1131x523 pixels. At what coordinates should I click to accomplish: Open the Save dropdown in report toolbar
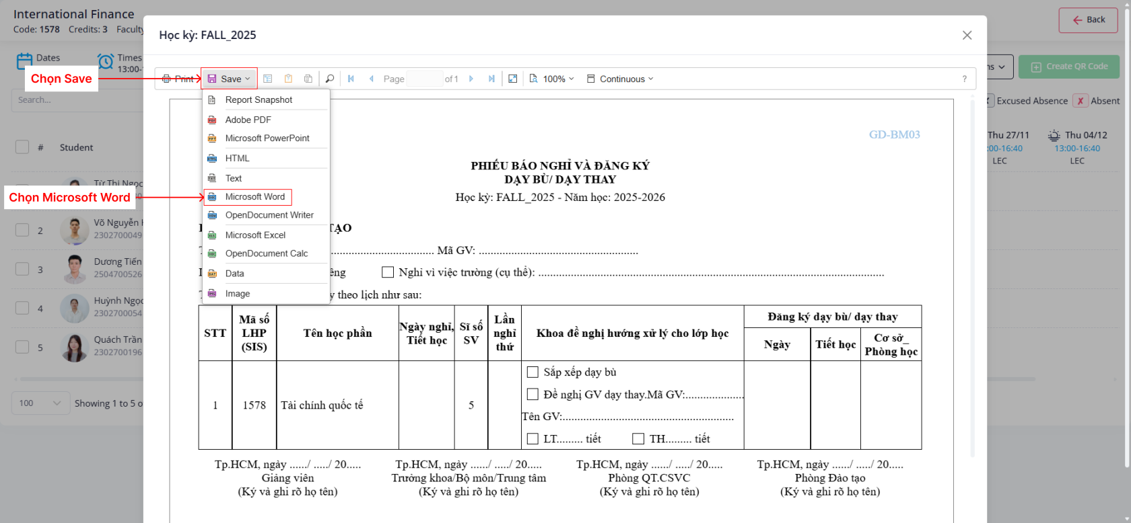click(229, 79)
